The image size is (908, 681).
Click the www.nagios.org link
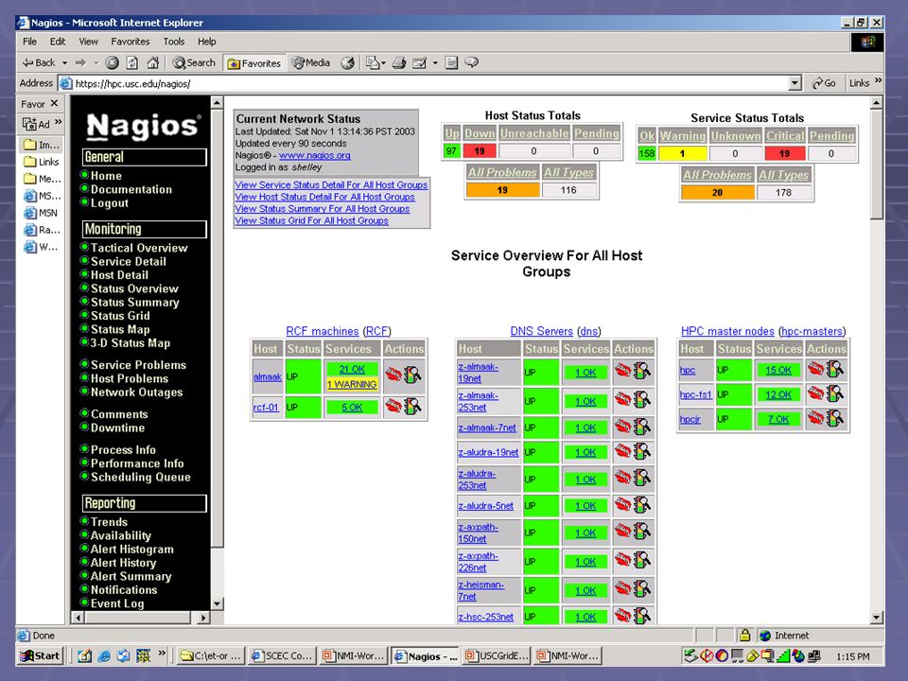click(314, 155)
